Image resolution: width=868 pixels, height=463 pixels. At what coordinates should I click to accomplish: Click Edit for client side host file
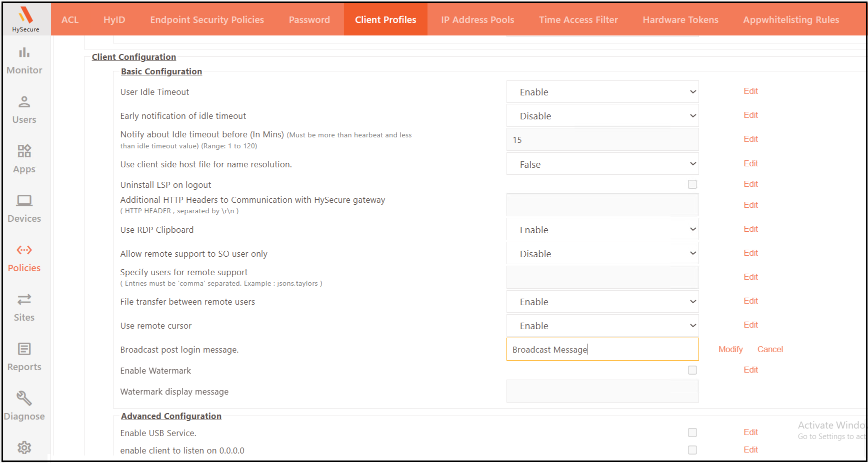[x=750, y=163]
